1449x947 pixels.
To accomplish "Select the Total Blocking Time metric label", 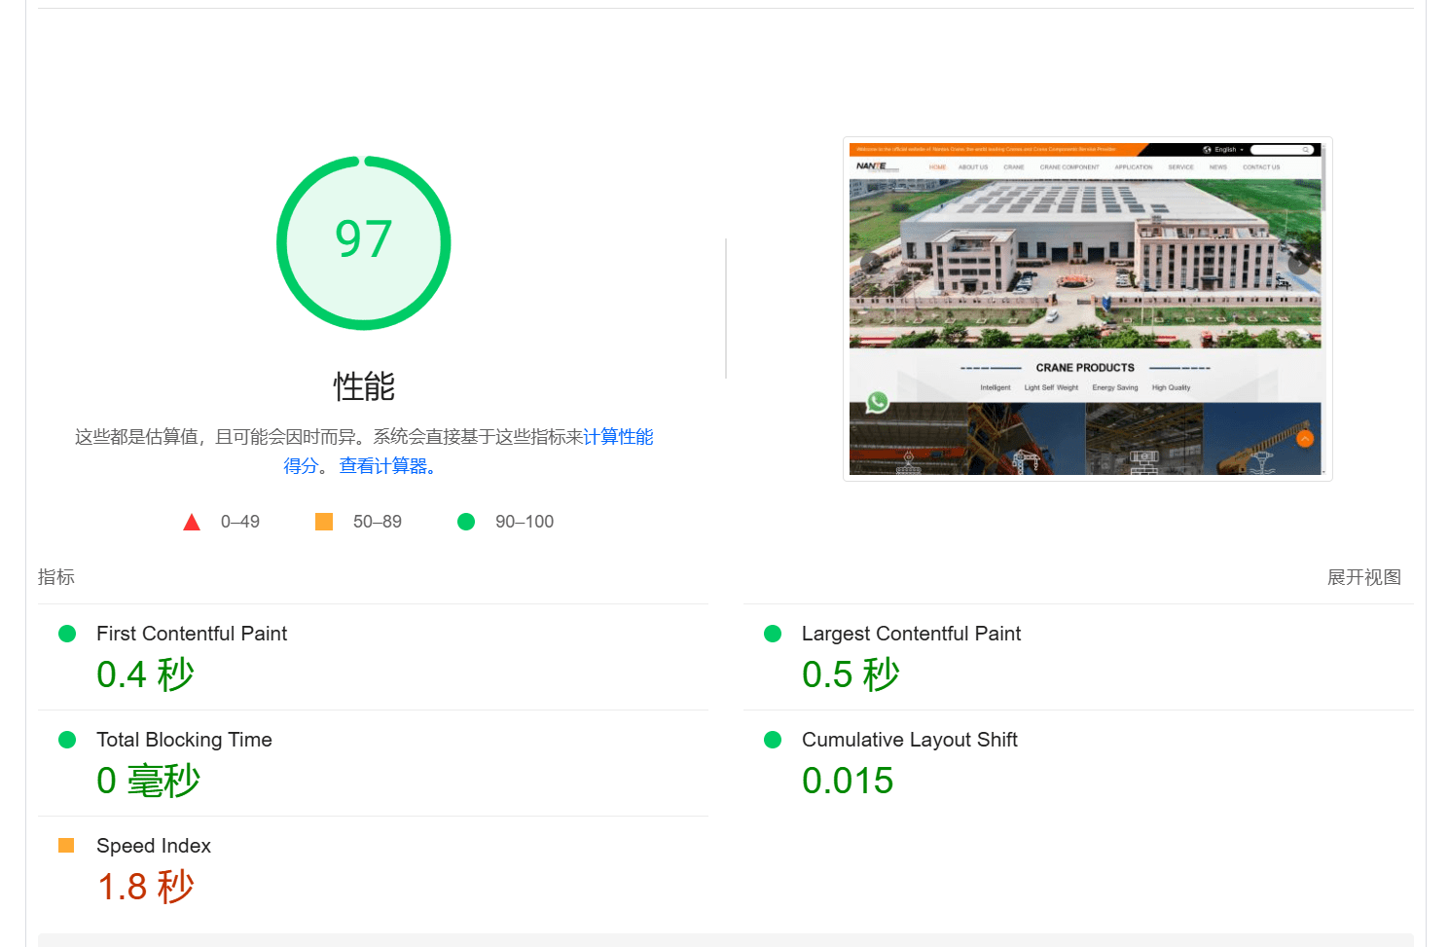I will pos(184,740).
